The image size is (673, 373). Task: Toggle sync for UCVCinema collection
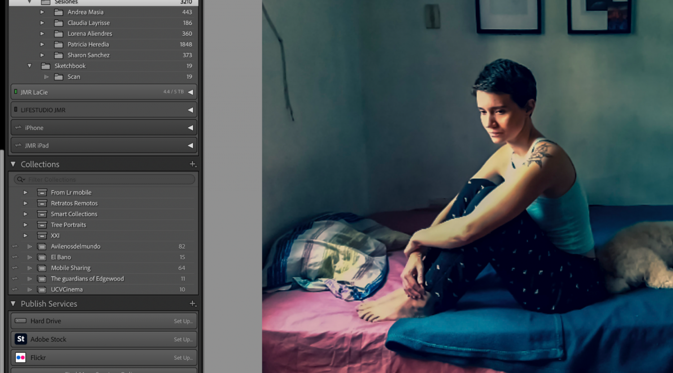[x=15, y=289]
